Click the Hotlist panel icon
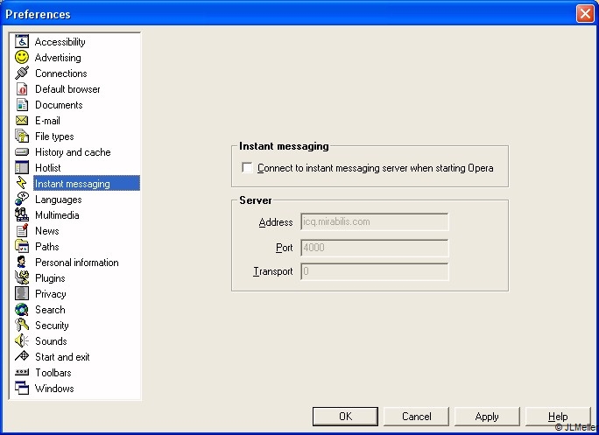 click(x=22, y=168)
